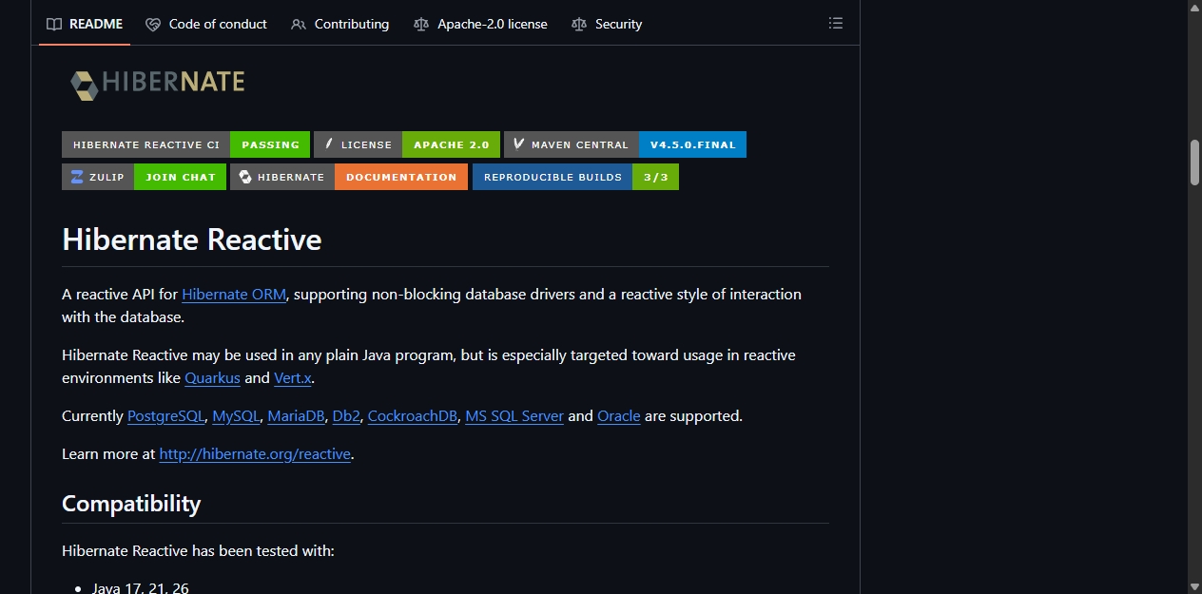Open the Maven Central v4.5.0.Final badge
This screenshot has height=594, width=1202.
pyautogui.click(x=626, y=144)
